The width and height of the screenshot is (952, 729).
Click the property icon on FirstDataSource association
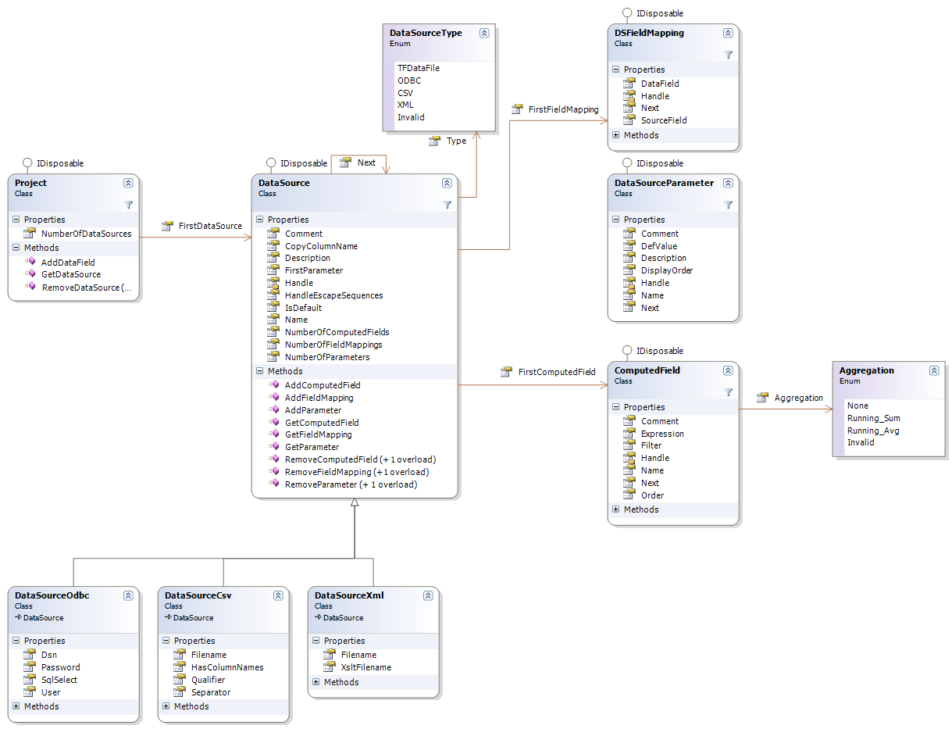pos(167,226)
